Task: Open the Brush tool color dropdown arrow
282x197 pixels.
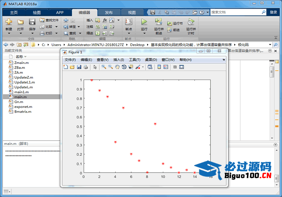Action: point(143,67)
